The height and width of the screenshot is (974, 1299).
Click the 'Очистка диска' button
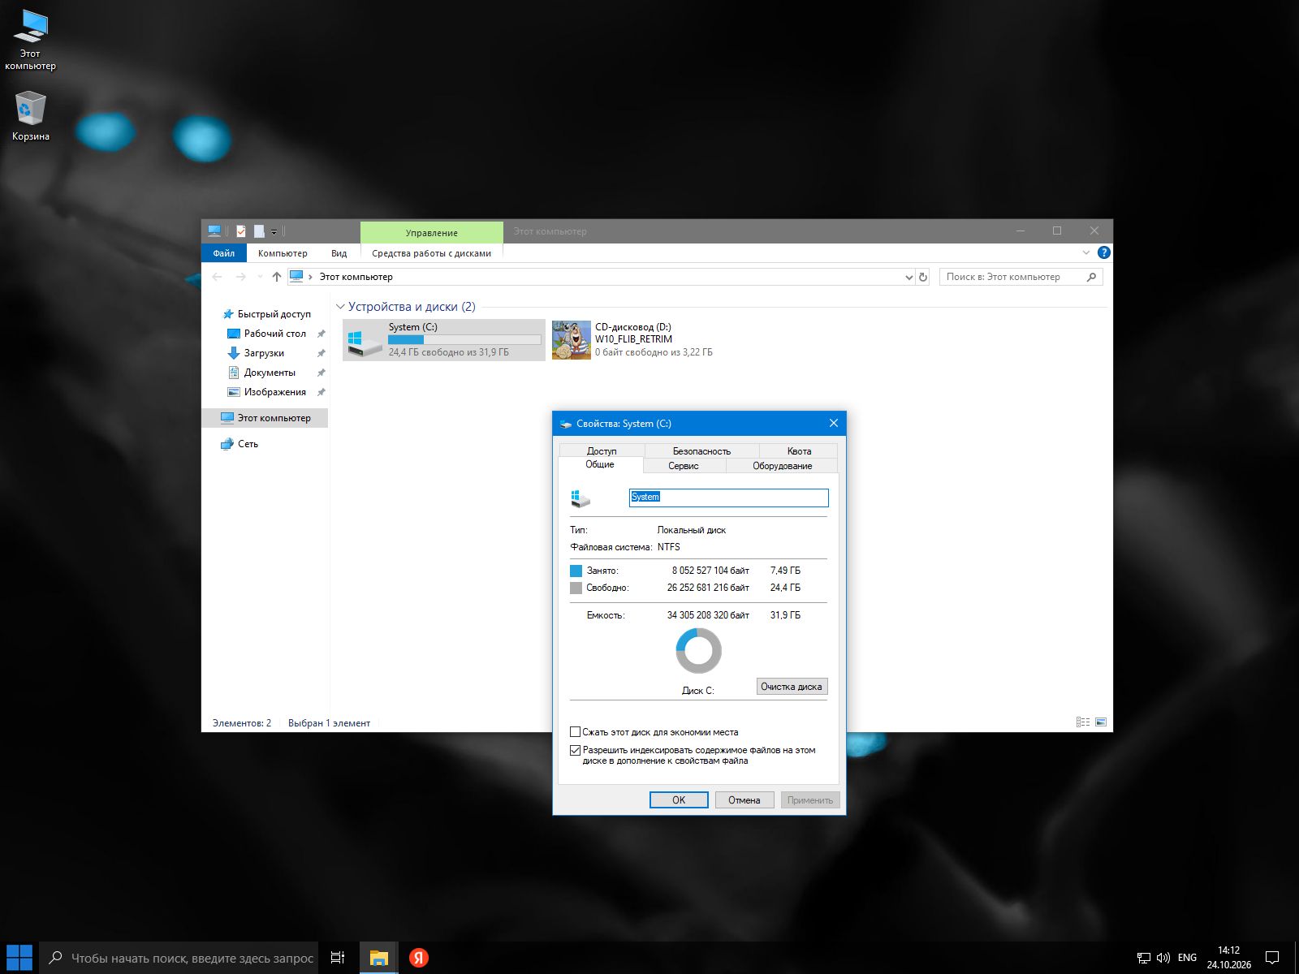(792, 687)
